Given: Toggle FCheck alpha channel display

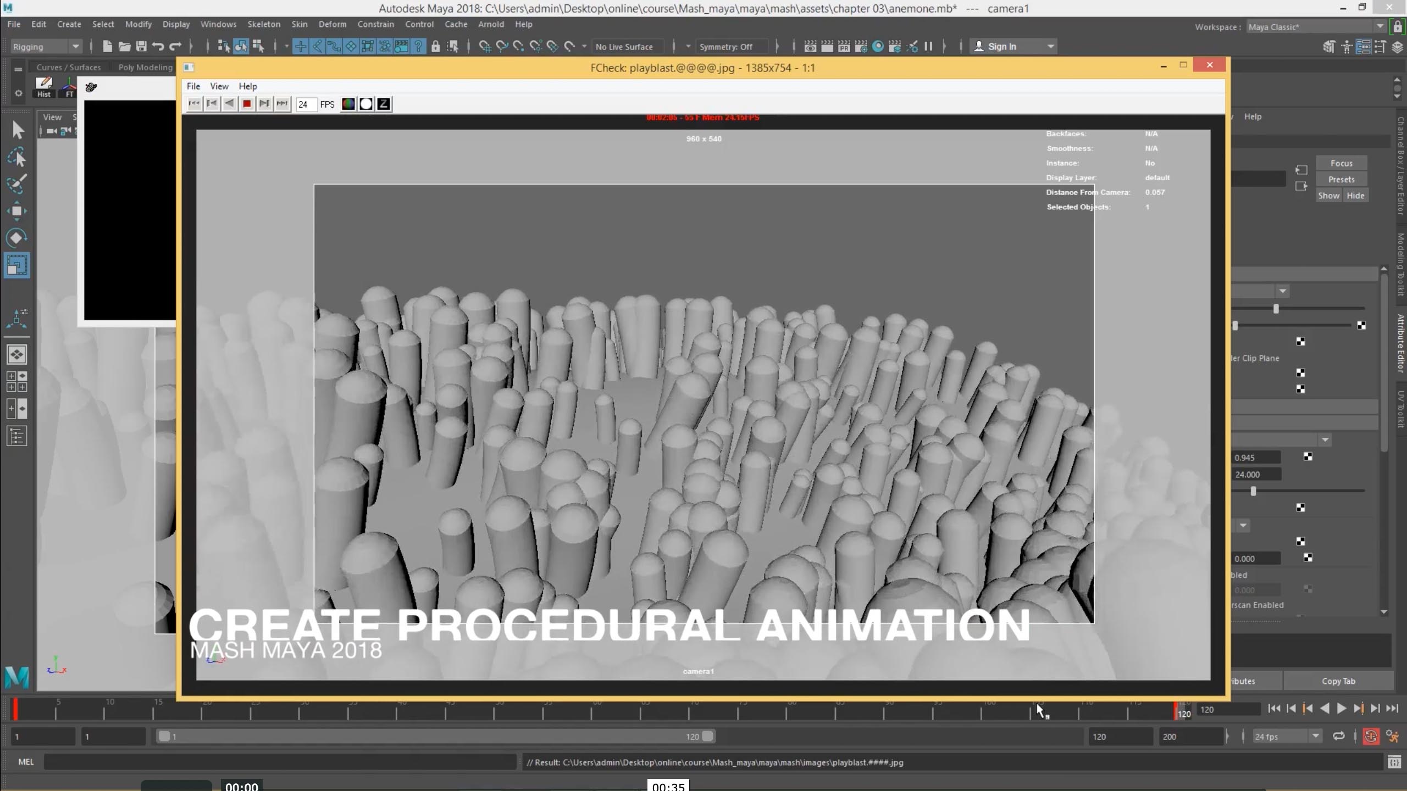Looking at the screenshot, I should point(366,104).
